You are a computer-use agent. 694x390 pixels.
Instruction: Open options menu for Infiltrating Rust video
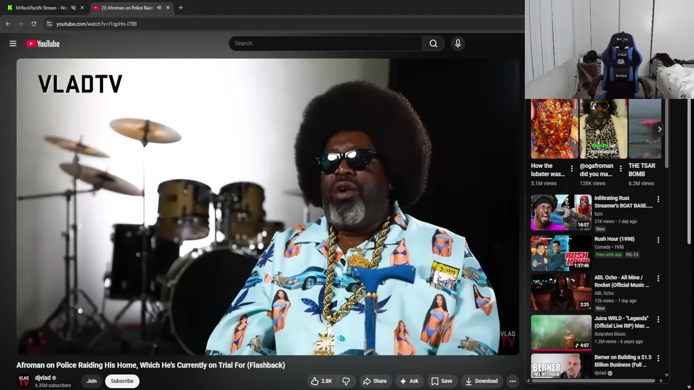coord(658,199)
